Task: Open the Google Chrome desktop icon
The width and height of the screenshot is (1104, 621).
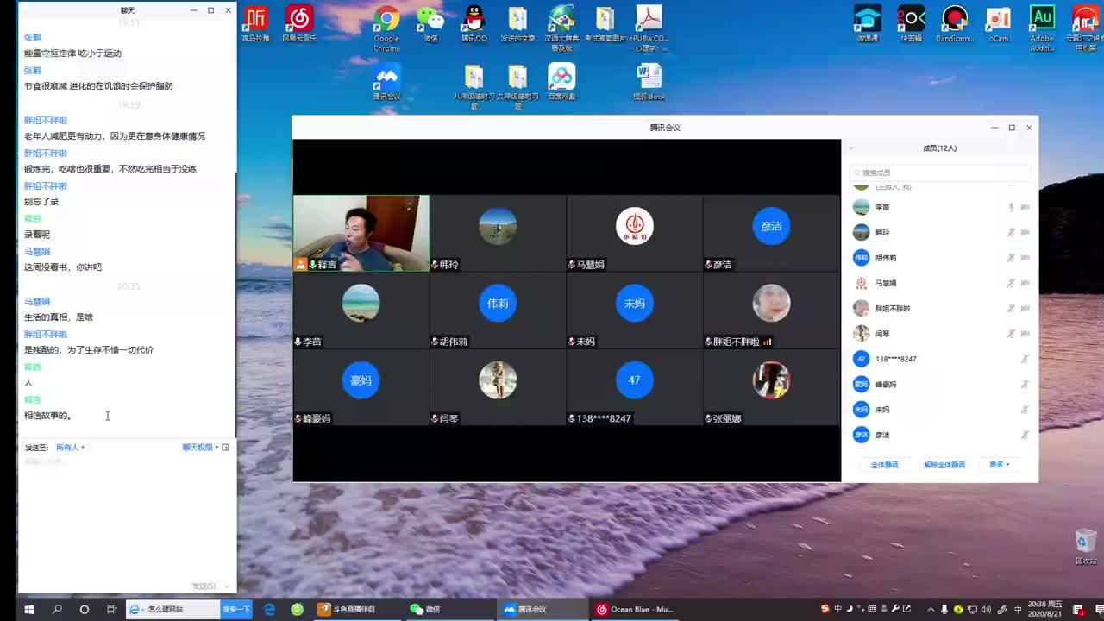Action: [x=386, y=21]
